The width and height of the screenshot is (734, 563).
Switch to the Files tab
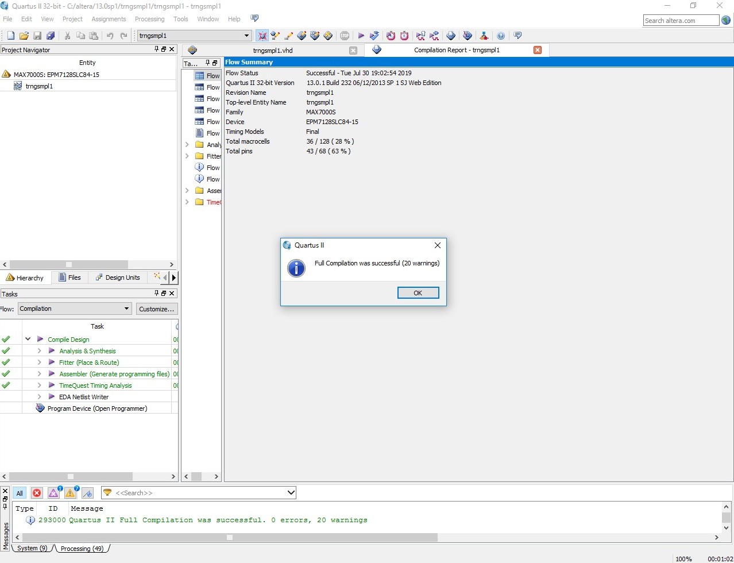69,277
